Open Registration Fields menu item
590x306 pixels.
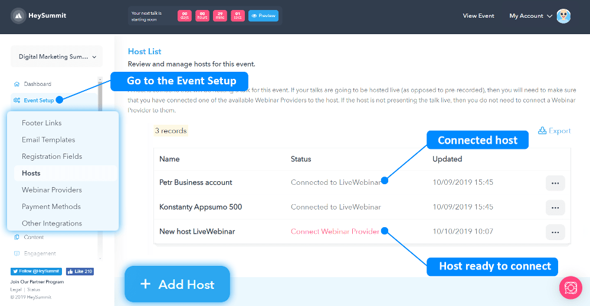[52, 156]
